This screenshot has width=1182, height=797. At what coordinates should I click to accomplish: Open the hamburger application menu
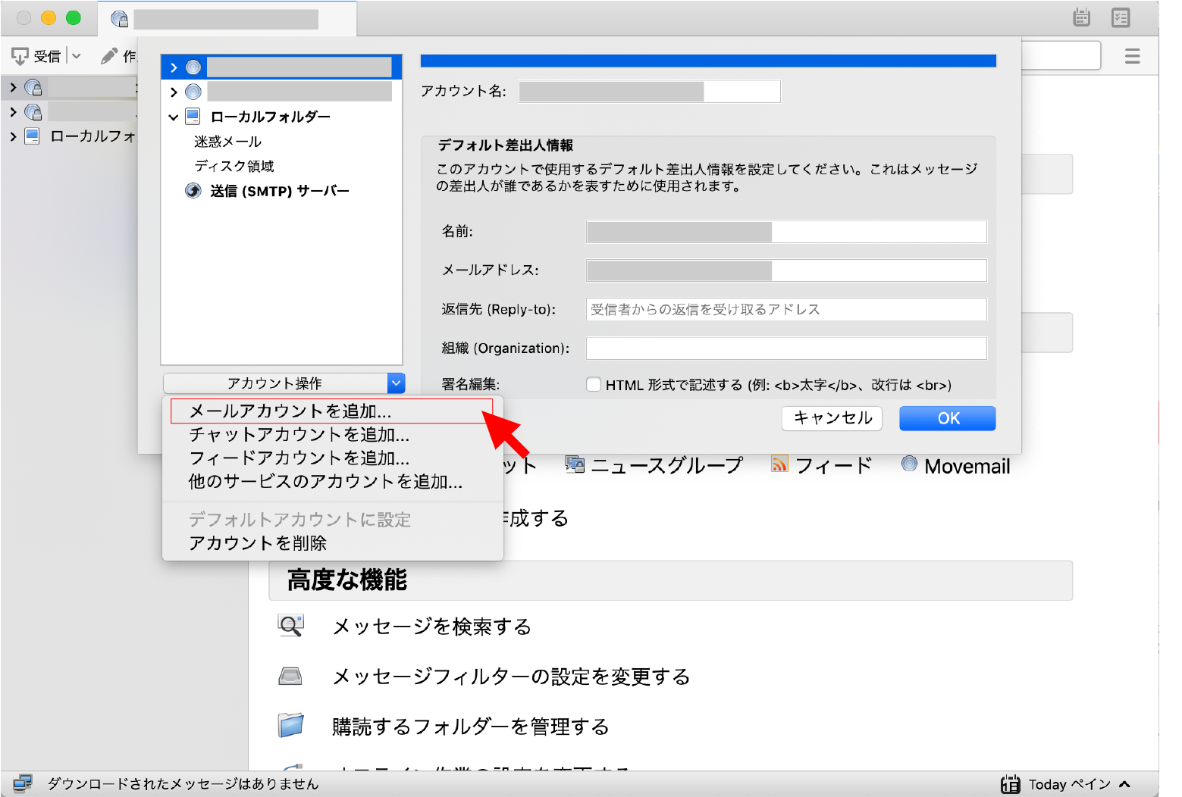tap(1132, 56)
